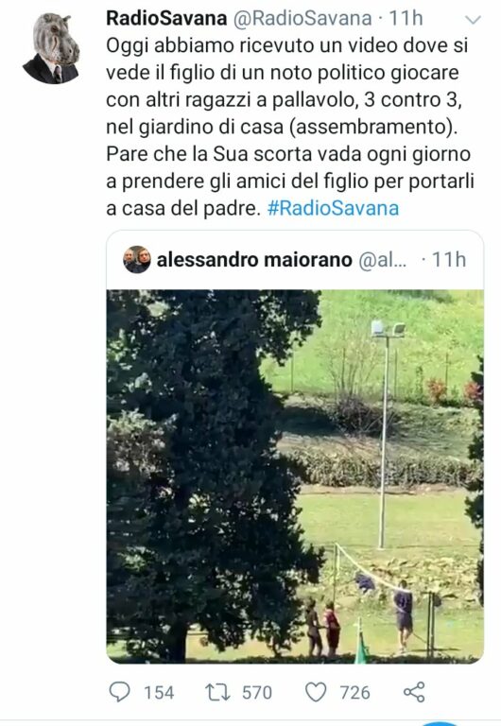
Task: Retweet using the arrows icon
Action: pyautogui.click(x=217, y=692)
